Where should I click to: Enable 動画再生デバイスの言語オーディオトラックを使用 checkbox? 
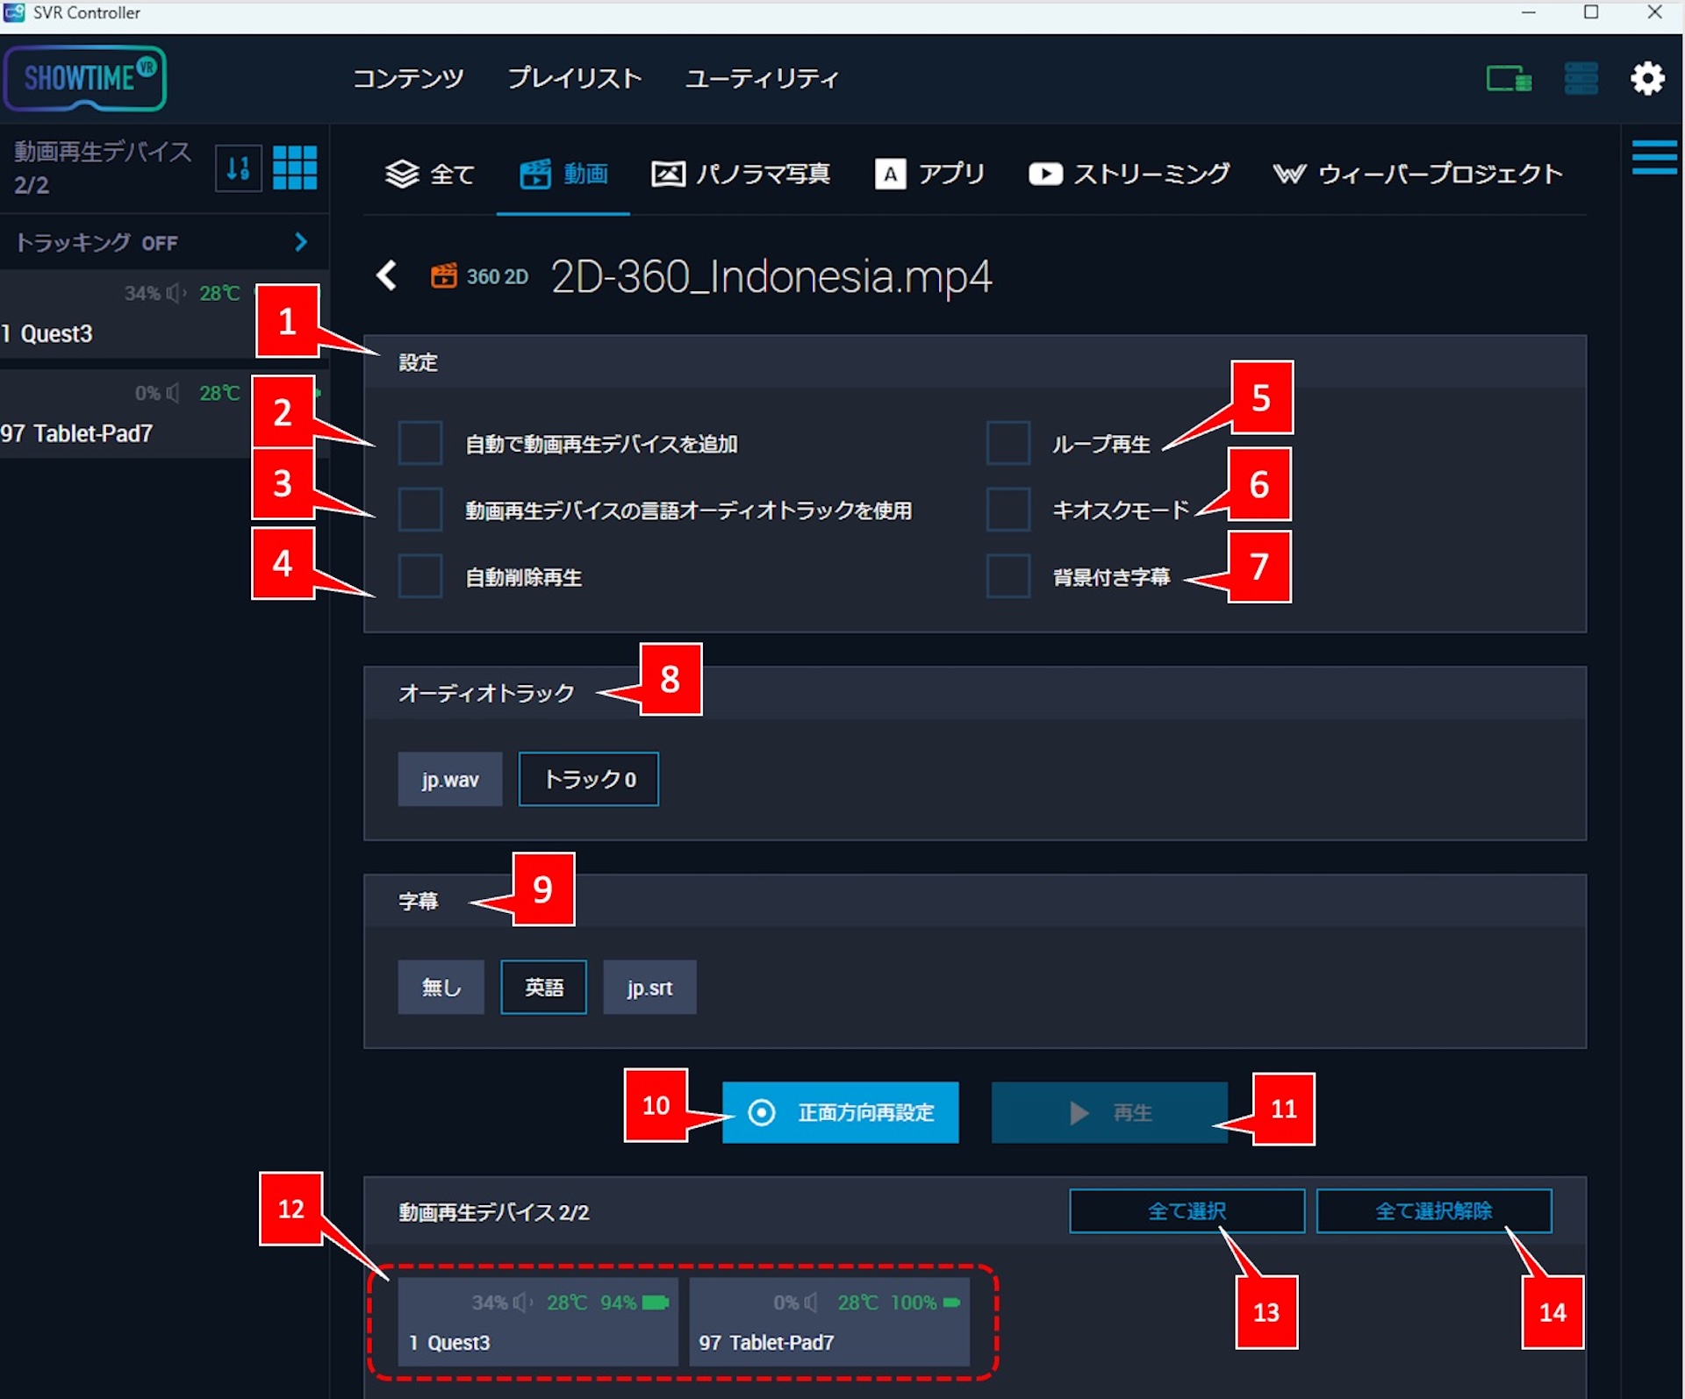click(419, 510)
